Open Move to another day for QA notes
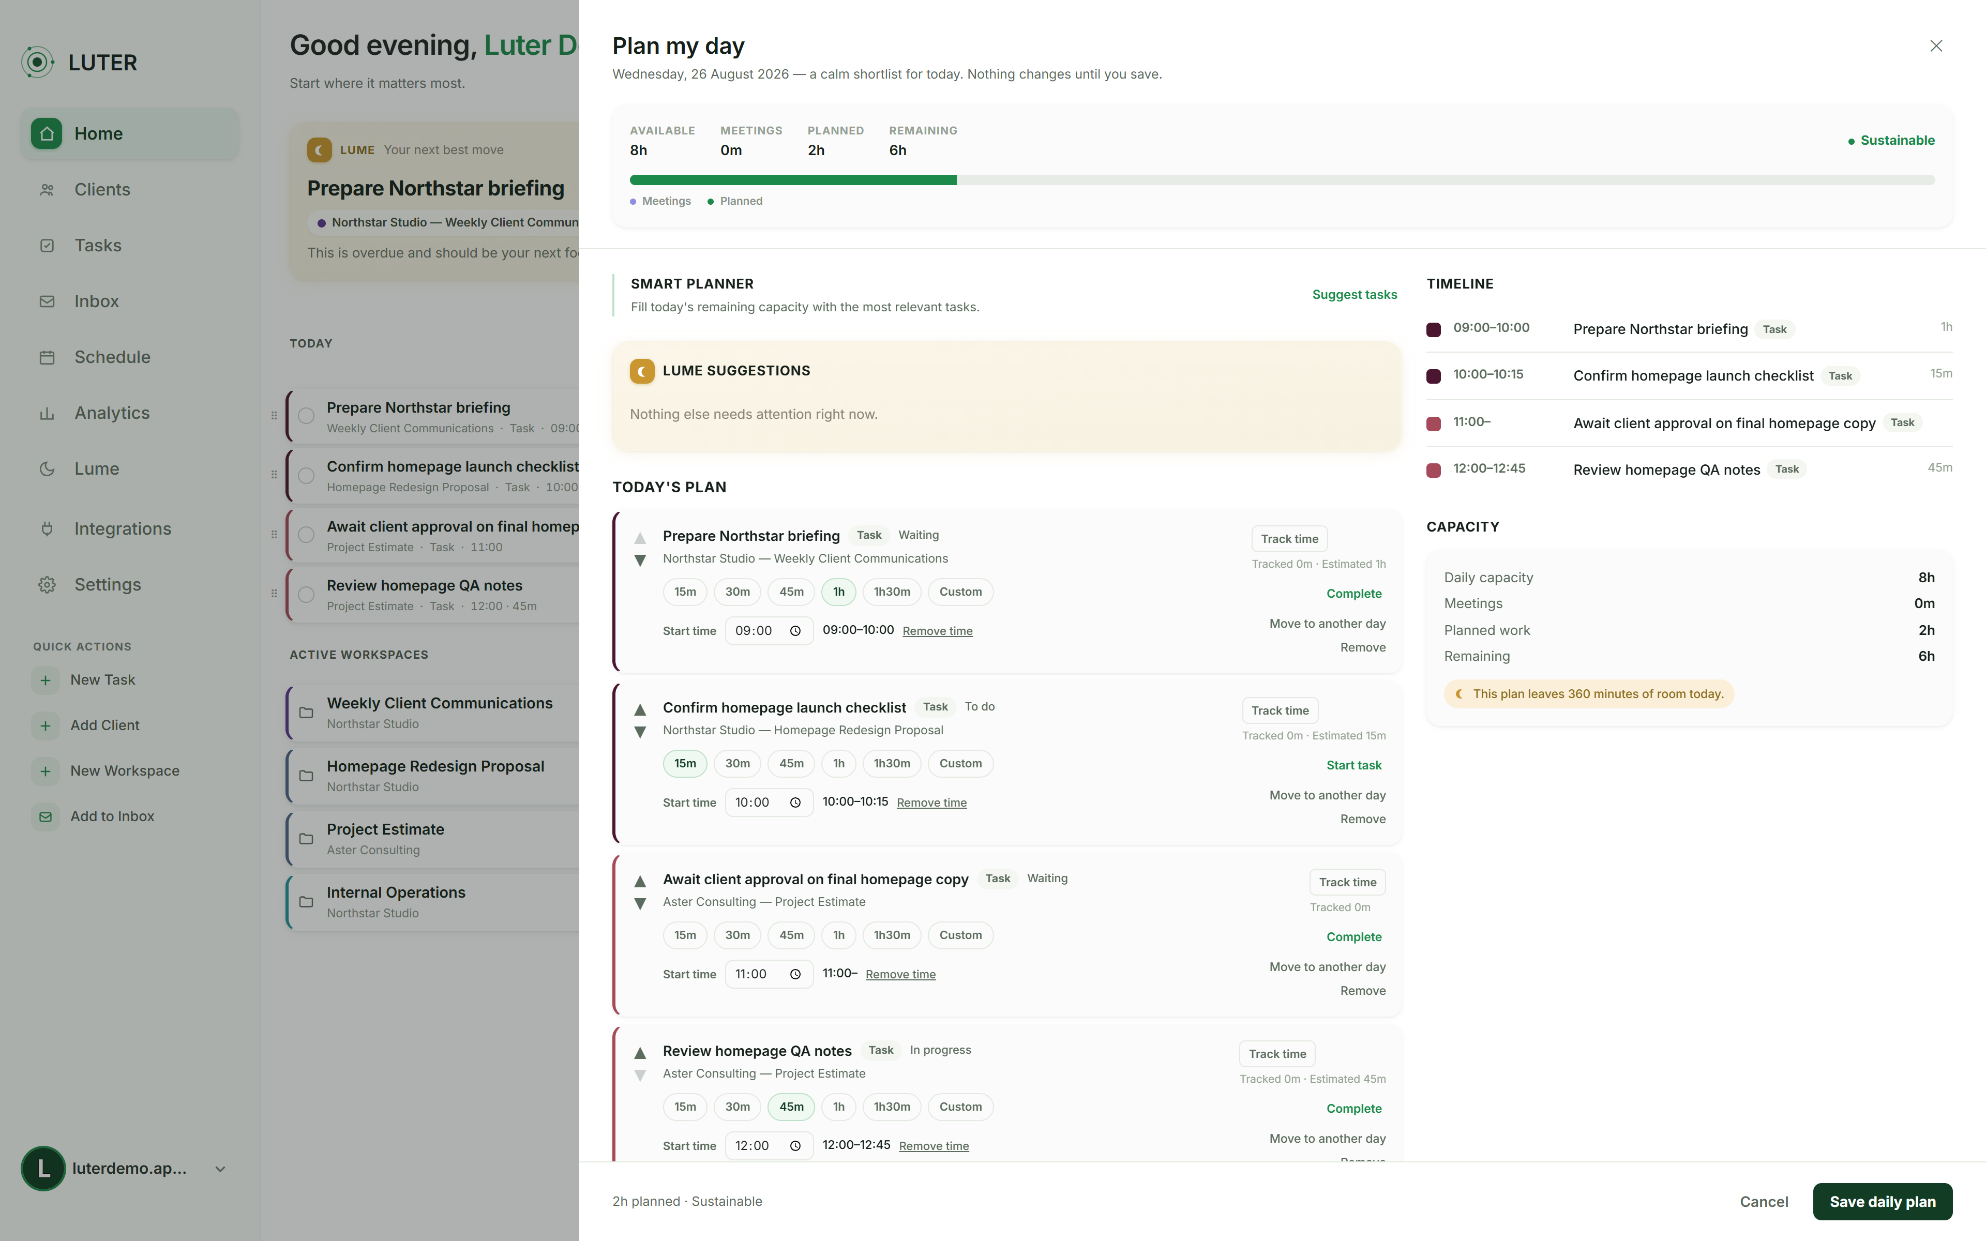Viewport: 1986px width, 1241px height. (1327, 1139)
